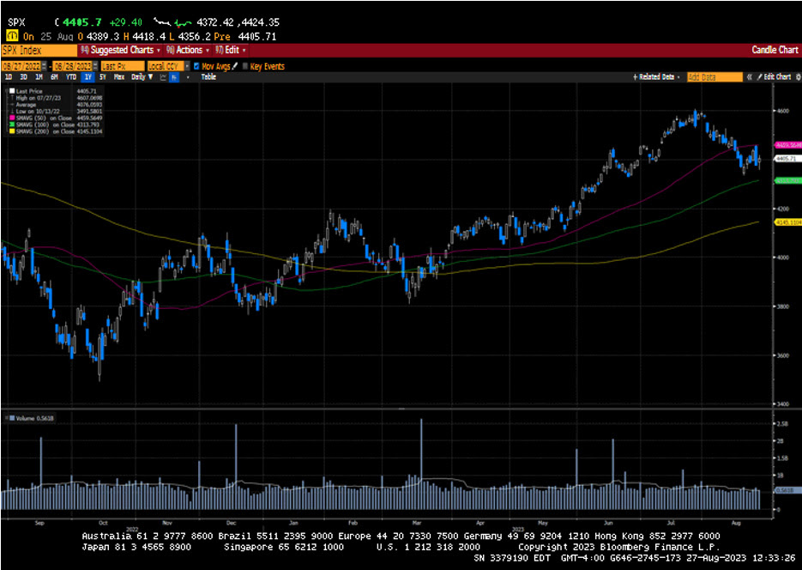Open Related Data link
802x570 pixels.
(657, 77)
